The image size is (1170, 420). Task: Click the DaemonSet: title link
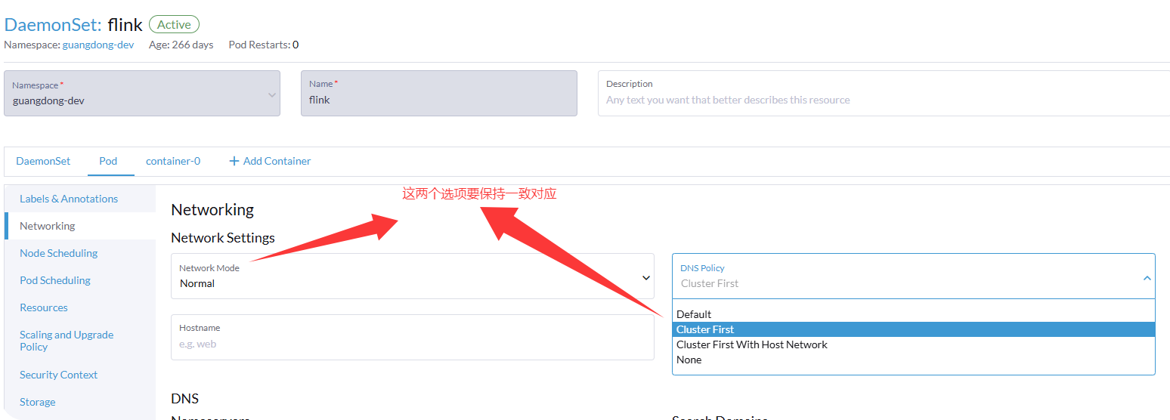53,24
